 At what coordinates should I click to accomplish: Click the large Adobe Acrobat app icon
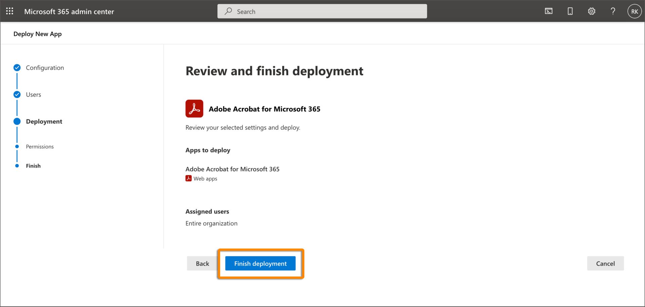pyautogui.click(x=194, y=108)
